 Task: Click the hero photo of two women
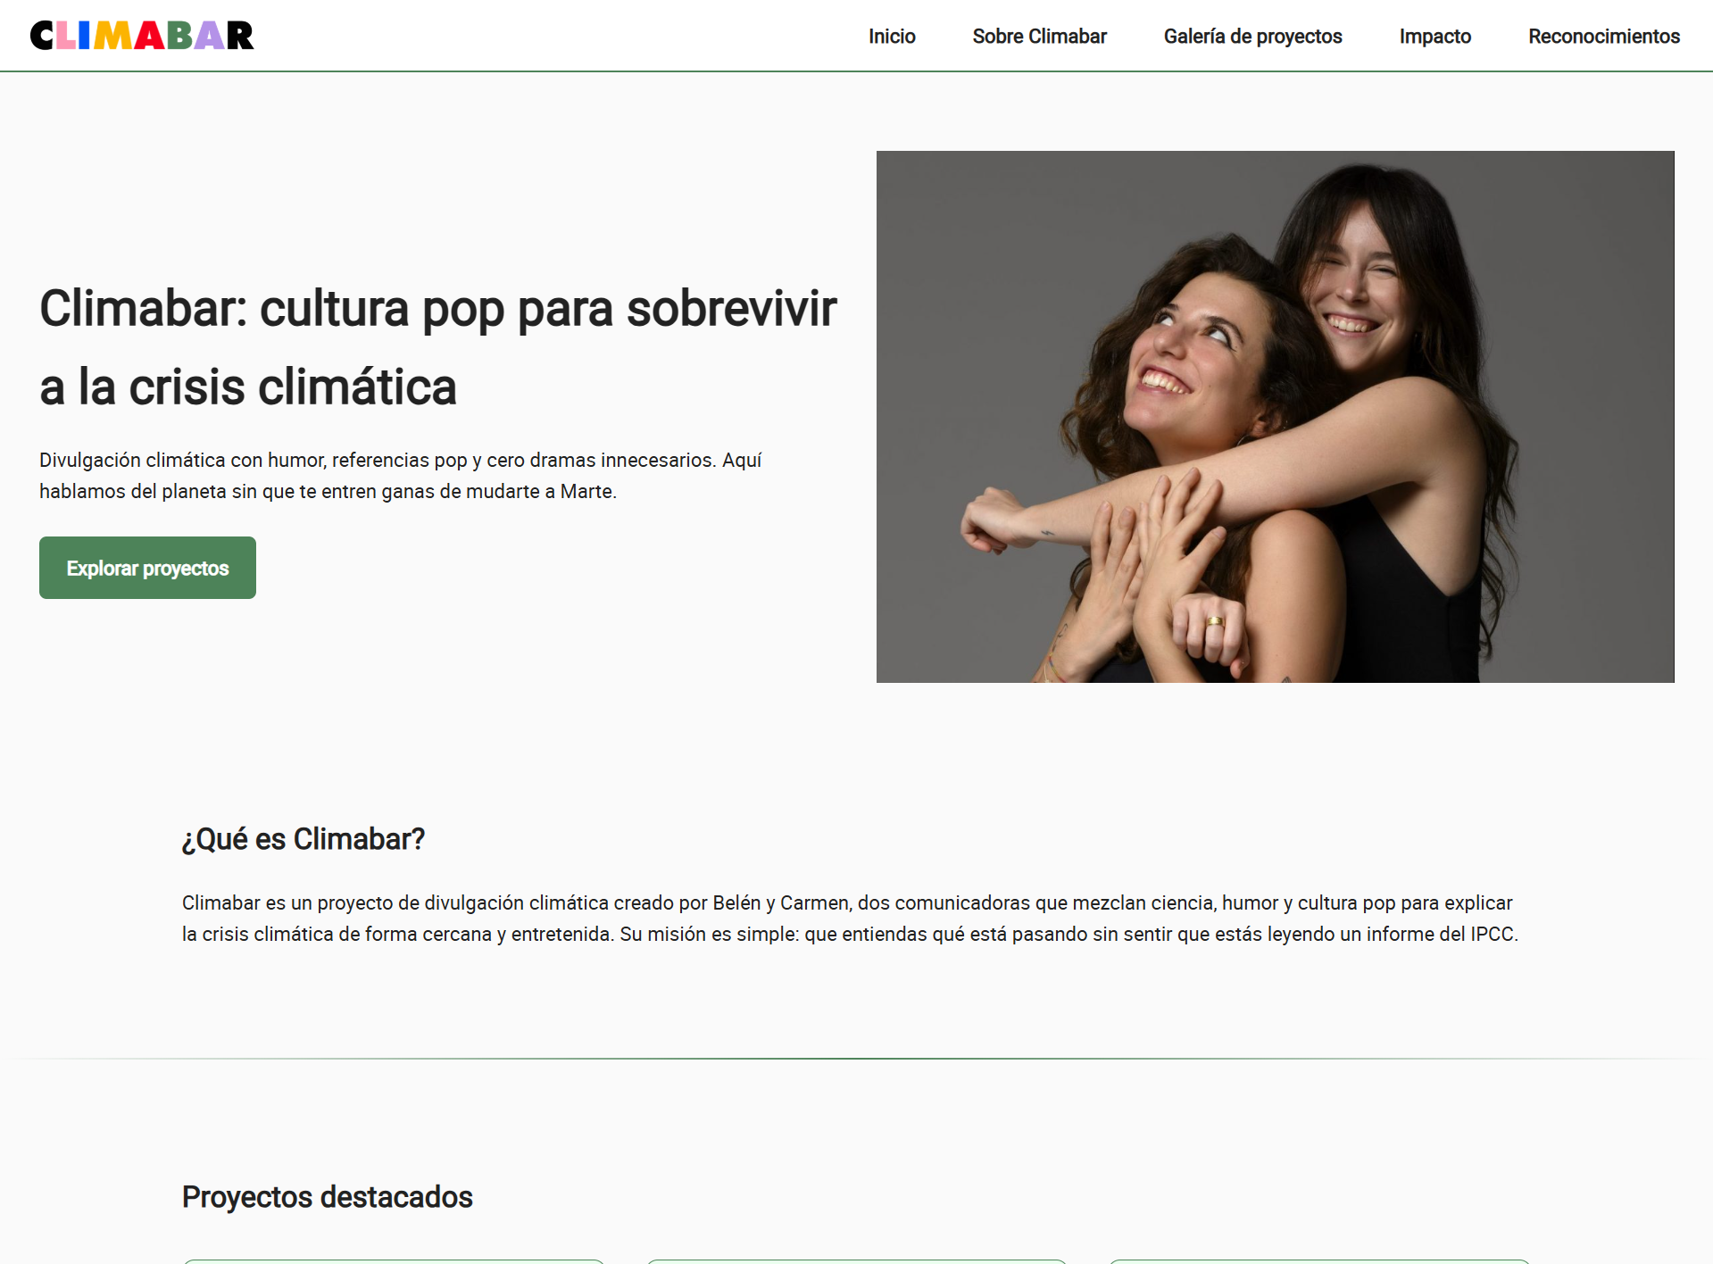pyautogui.click(x=1275, y=417)
